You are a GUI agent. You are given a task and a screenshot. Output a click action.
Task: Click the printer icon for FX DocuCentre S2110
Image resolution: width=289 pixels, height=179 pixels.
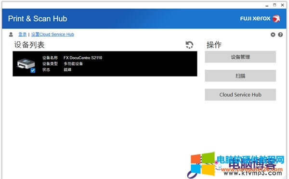pyautogui.click(x=26, y=64)
